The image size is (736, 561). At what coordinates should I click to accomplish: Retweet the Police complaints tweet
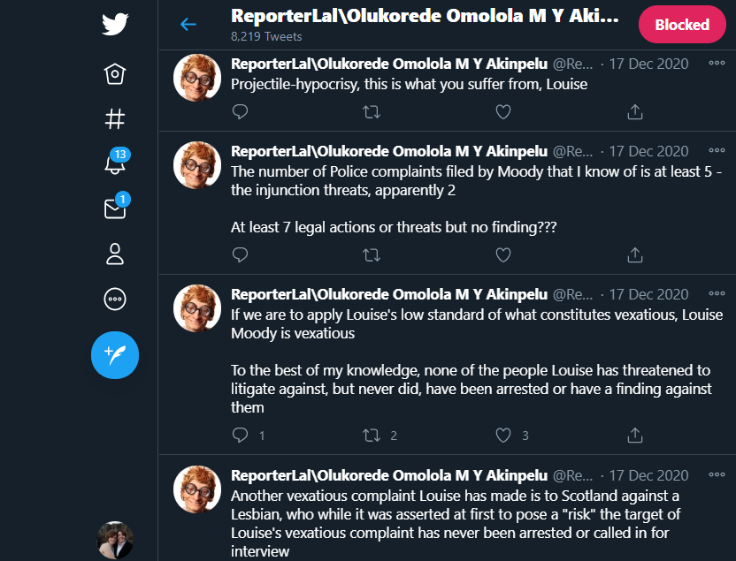point(372,255)
